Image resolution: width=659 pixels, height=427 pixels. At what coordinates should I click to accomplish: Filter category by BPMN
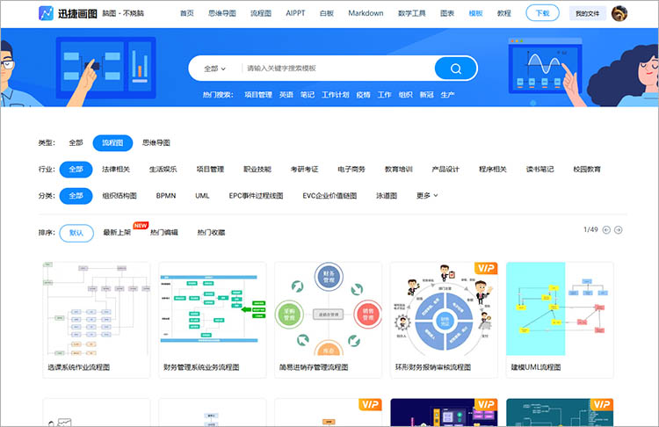click(166, 196)
